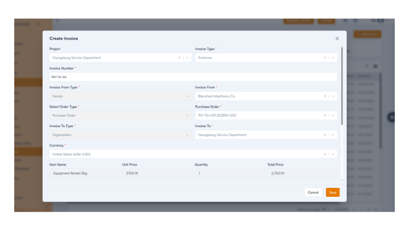Open the Purchase Order dropdown arrow
This screenshot has width=409, height=230.
point(332,116)
